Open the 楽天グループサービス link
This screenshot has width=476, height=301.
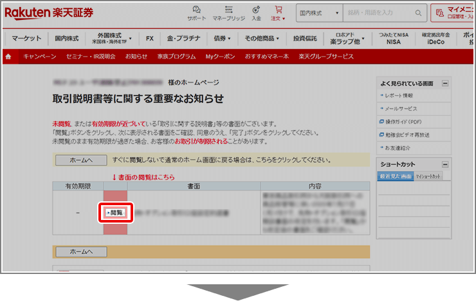coord(326,57)
